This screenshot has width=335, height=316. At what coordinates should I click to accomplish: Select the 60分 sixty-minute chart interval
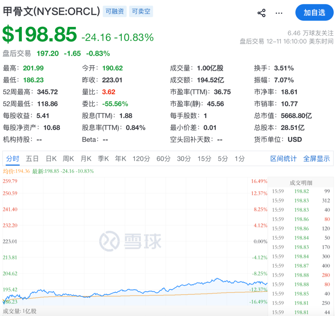(163, 158)
